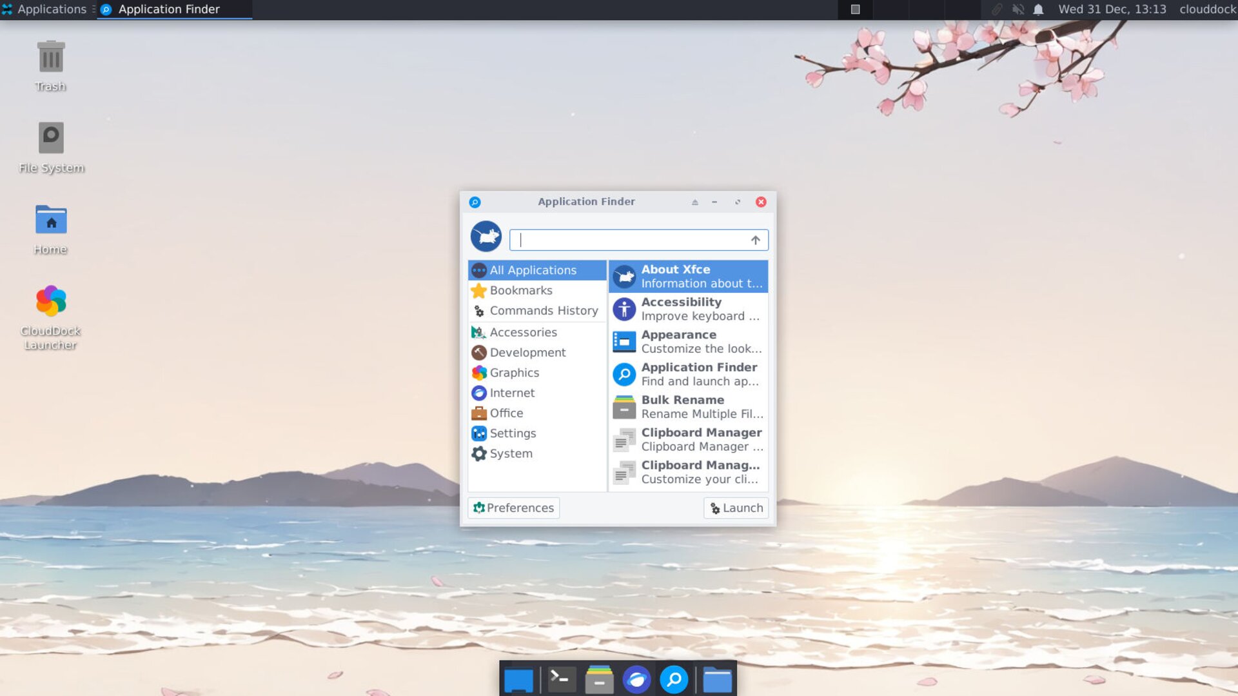Open the terminal from the dock
Viewport: 1238px width, 696px height.
coord(561,679)
